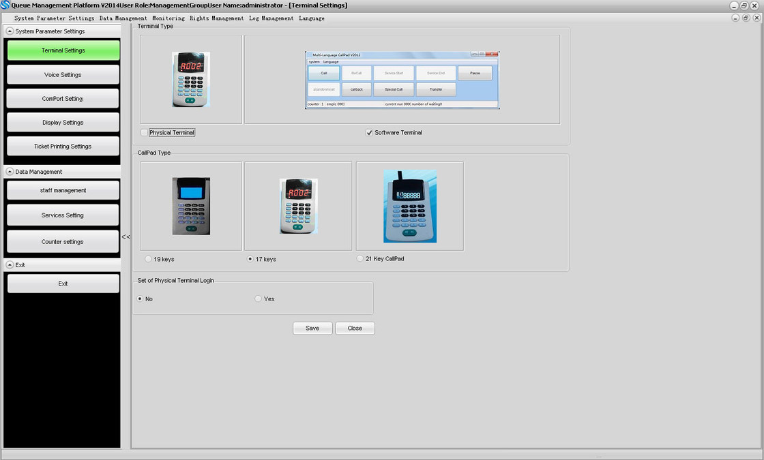Open the Log Management menu

coord(271,18)
